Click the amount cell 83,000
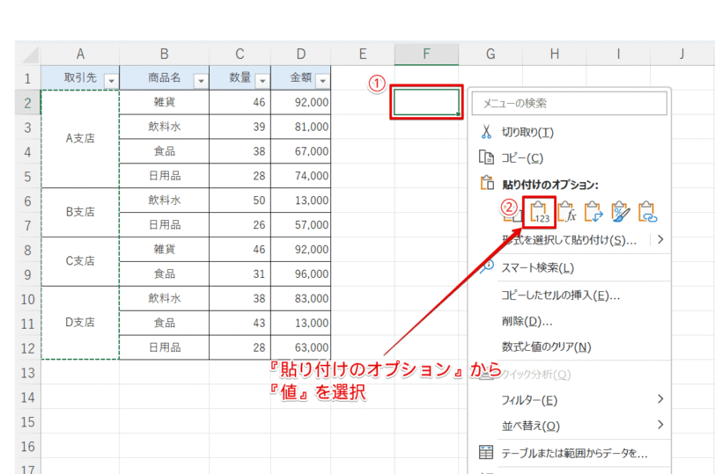Image resolution: width=715 pixels, height=474 pixels. 301,299
